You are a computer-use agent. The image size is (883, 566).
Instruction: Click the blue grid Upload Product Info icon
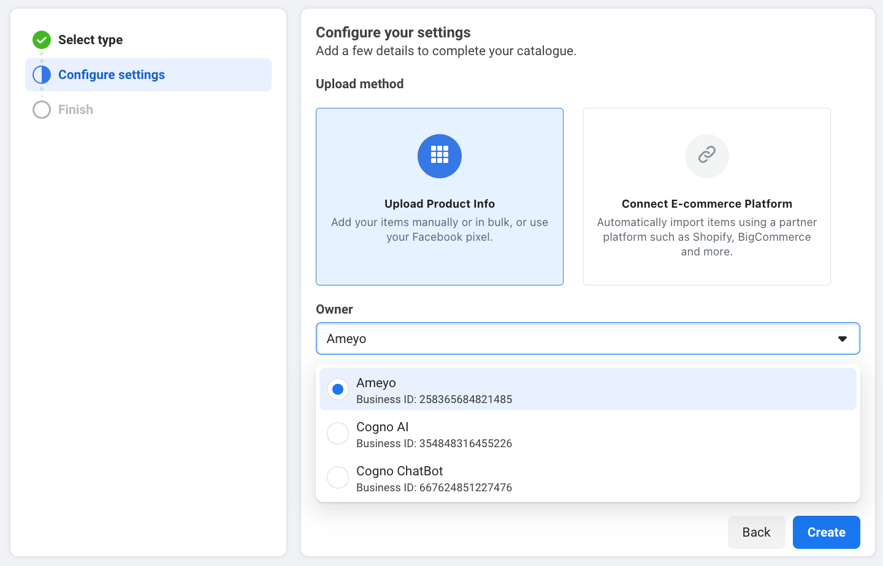point(440,156)
